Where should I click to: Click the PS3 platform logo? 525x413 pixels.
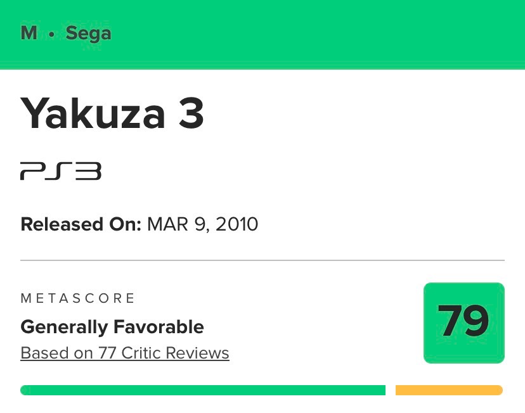[61, 171]
